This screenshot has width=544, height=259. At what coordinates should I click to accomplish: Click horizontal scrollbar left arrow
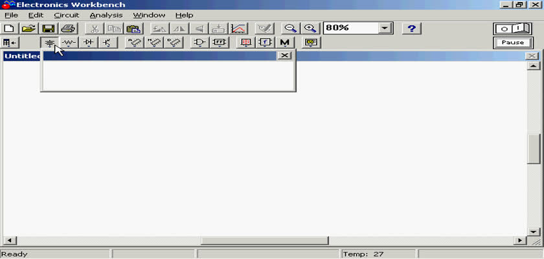pyautogui.click(x=9, y=240)
